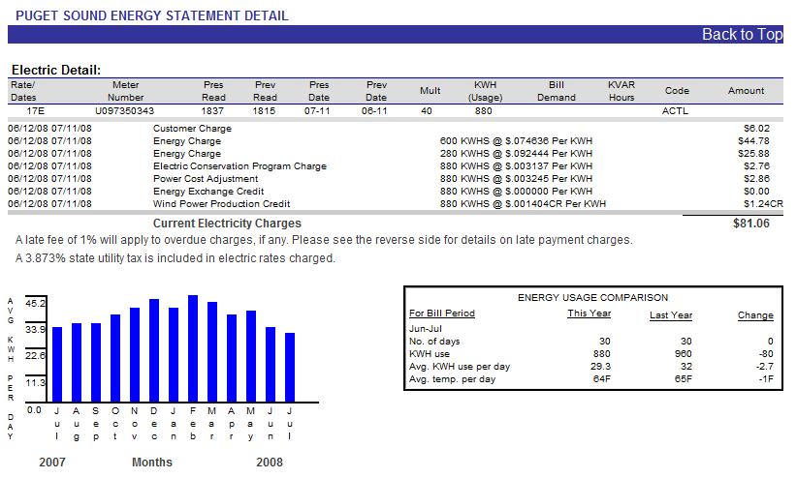797x478 pixels.
Task: Click This Year heading in comparison table
Action: pyautogui.click(x=587, y=314)
